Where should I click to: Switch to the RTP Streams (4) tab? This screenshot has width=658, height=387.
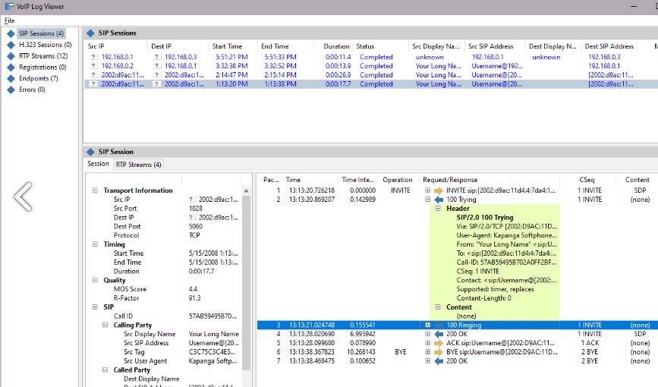coord(138,165)
